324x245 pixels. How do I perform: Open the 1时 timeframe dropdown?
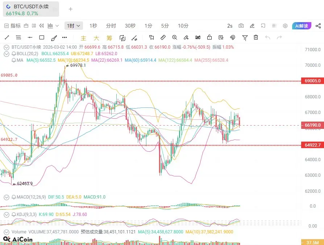click(74, 26)
